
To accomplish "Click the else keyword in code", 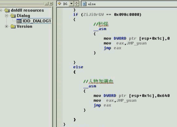I will (x=78, y=67).
